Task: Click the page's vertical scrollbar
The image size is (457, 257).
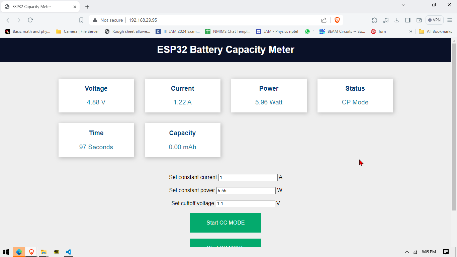Action: coord(454,127)
